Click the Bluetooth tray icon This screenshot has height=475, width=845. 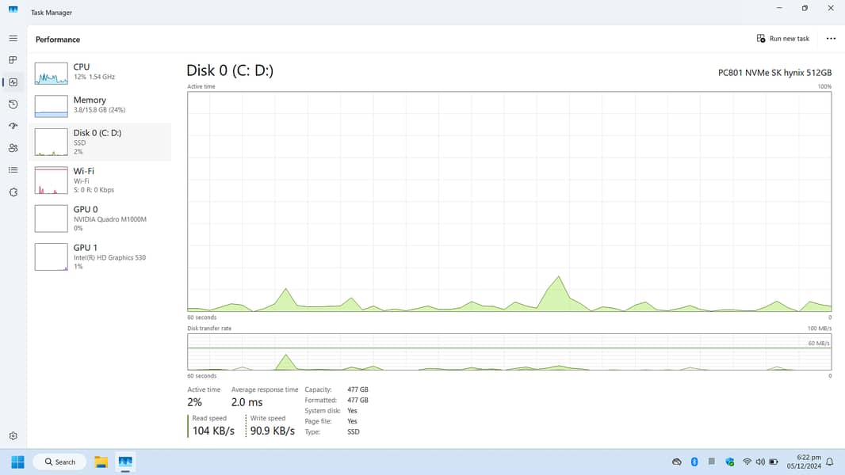coord(694,462)
